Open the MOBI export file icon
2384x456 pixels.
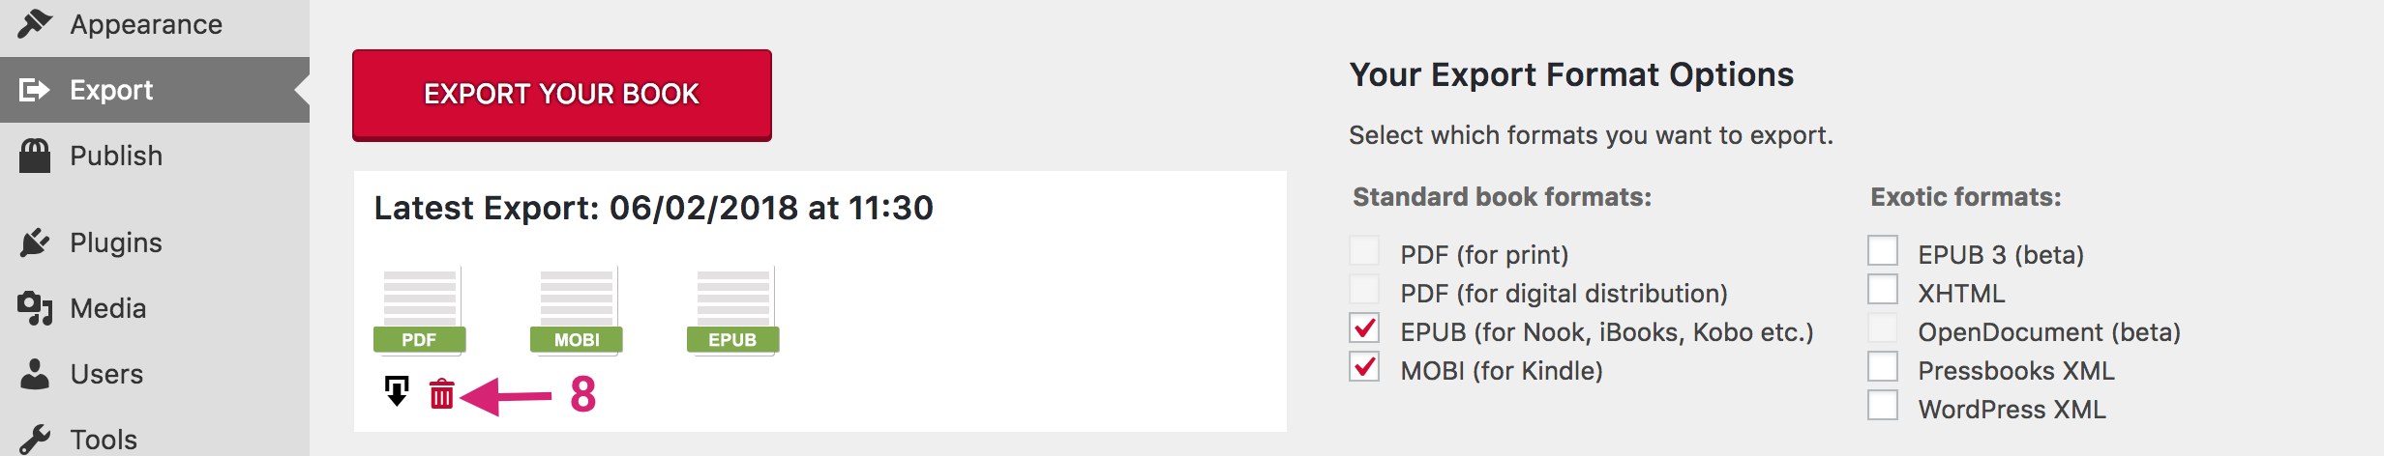tap(577, 310)
